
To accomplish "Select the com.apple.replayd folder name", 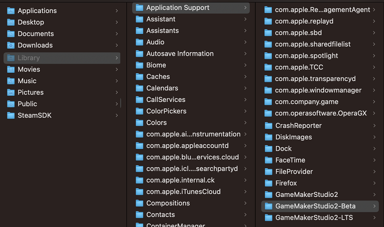I will (x=304, y=21).
